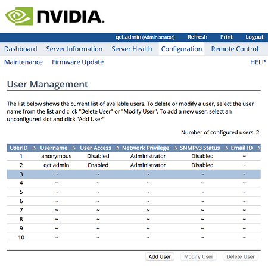Screen dimensions: 268x266
Task: Sort by SNMPv3 Status arrow icon
Action: 226,148
